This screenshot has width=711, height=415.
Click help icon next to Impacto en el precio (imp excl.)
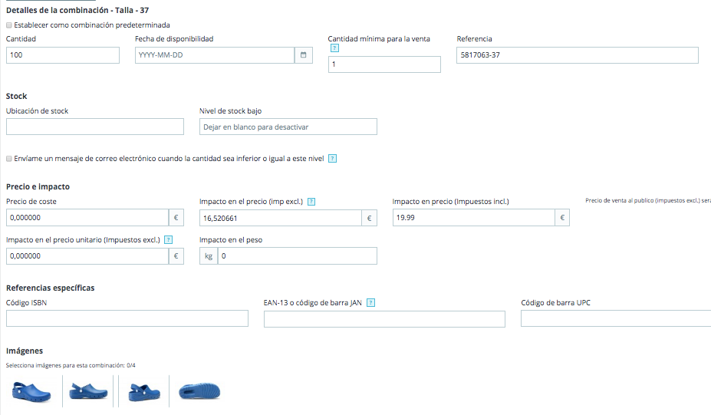coord(311,202)
